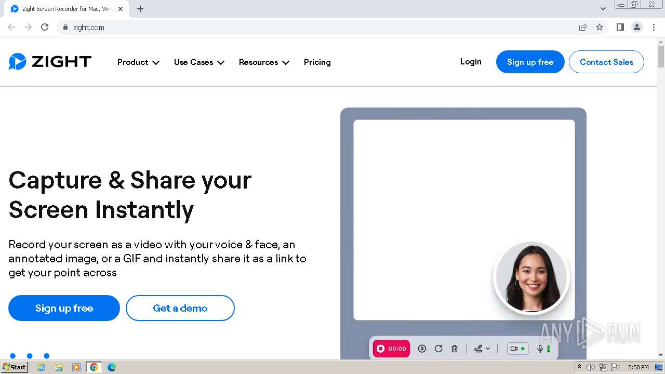
Task: Click hero Sign up free button
Action: [x=64, y=308]
